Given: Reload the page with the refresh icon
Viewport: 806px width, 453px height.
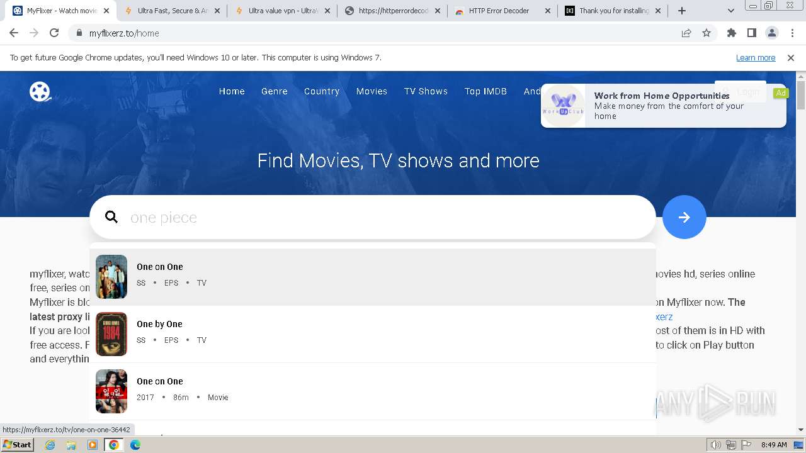Looking at the screenshot, I should pos(54,33).
